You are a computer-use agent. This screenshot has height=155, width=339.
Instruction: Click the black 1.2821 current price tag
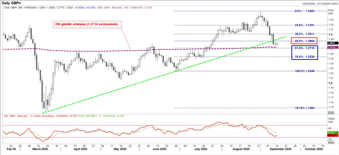(331, 43)
